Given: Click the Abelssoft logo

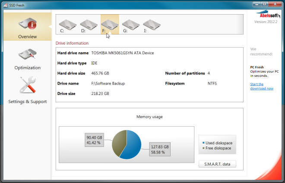Looking at the screenshot, I should tap(268, 15).
